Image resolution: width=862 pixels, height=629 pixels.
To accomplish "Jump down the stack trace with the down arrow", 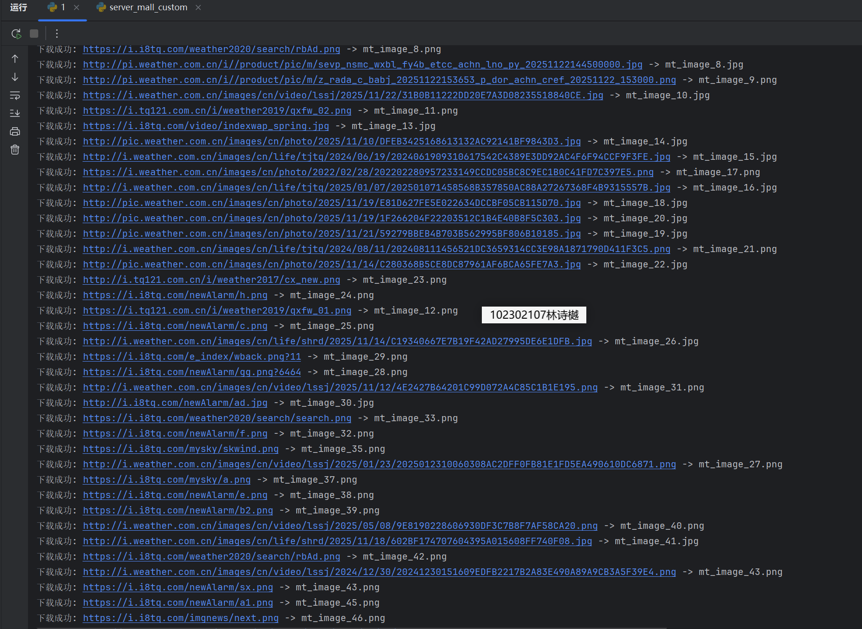I will click(x=15, y=77).
